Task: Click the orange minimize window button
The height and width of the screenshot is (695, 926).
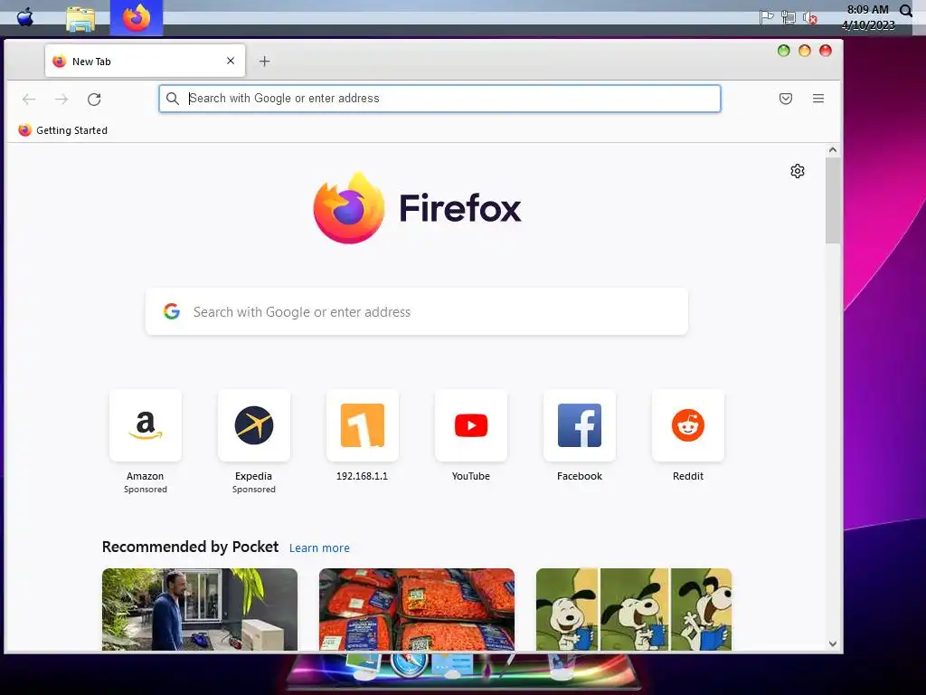Action: coord(804,51)
